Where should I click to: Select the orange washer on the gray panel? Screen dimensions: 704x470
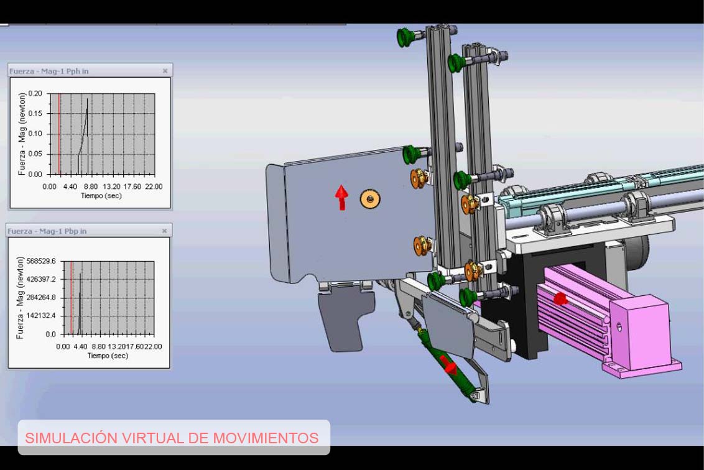point(370,198)
